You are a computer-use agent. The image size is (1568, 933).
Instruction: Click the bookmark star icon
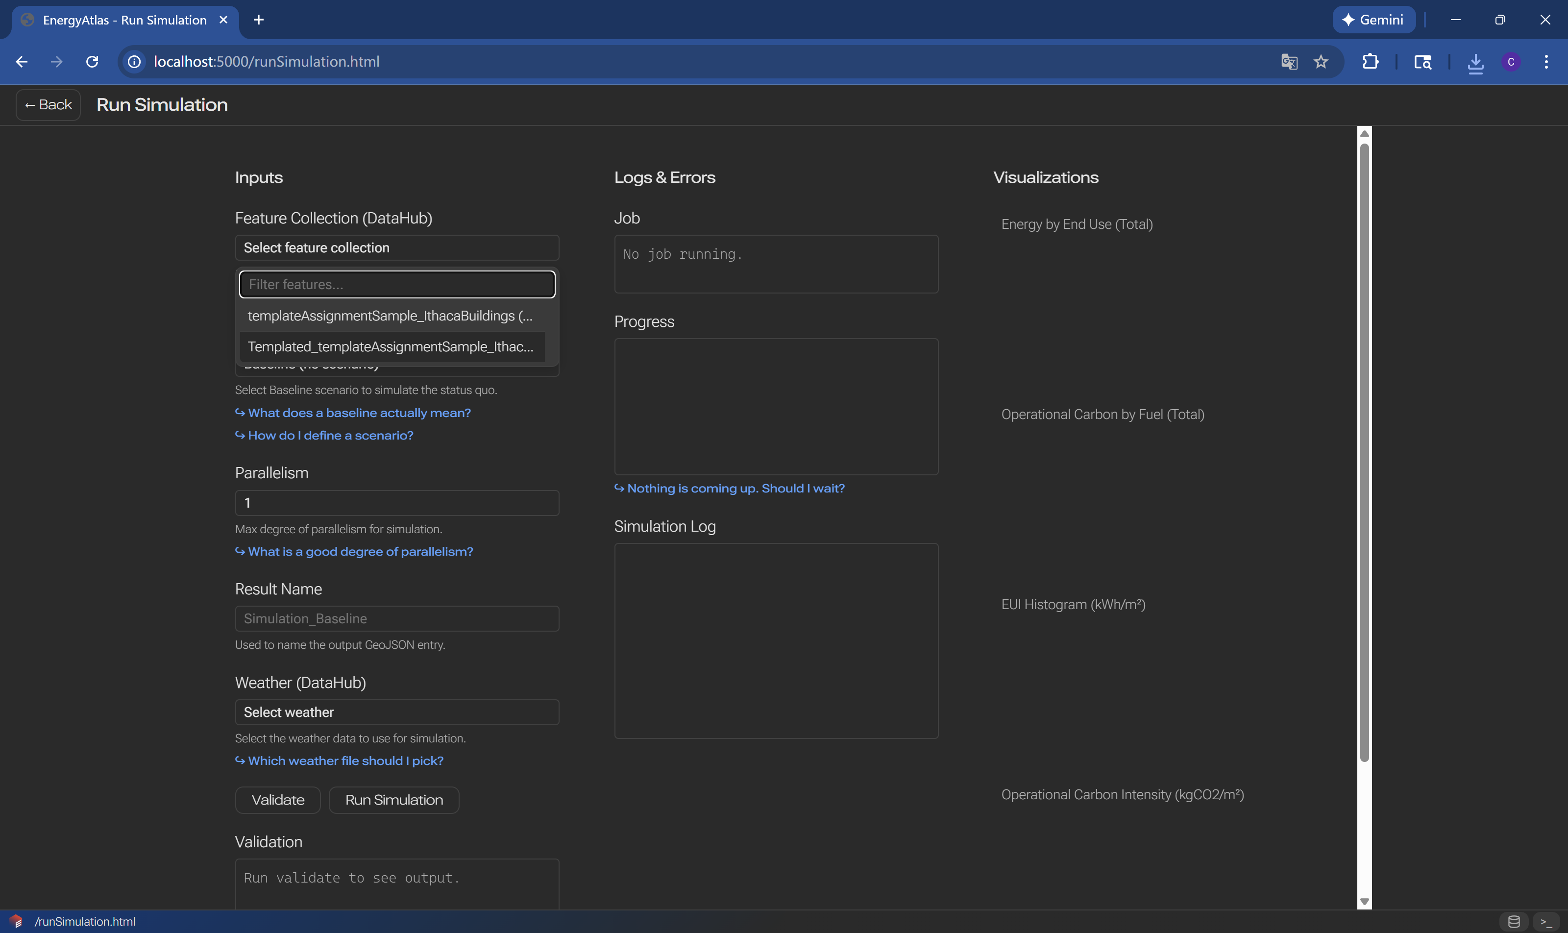click(x=1320, y=62)
